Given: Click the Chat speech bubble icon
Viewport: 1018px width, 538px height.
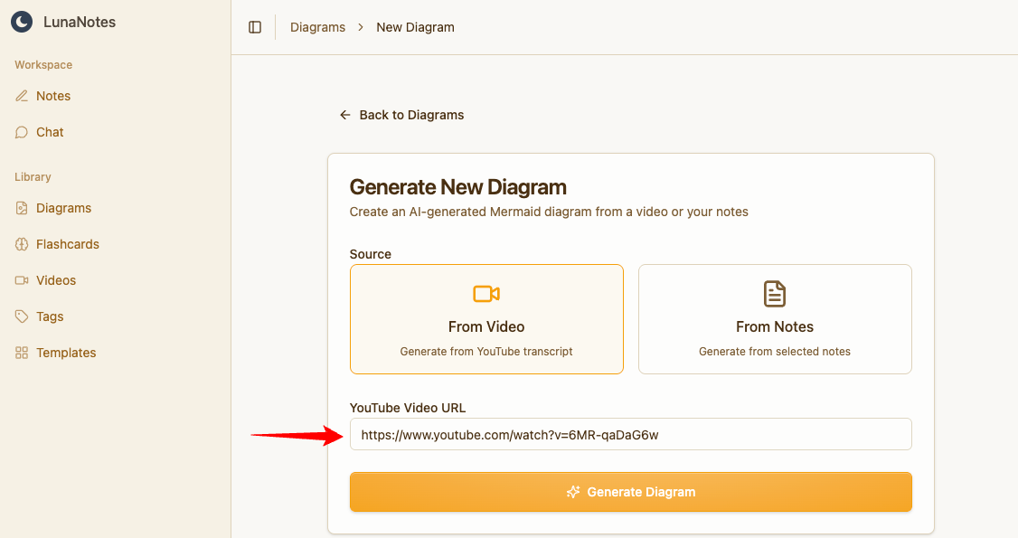Looking at the screenshot, I should pyautogui.click(x=22, y=132).
